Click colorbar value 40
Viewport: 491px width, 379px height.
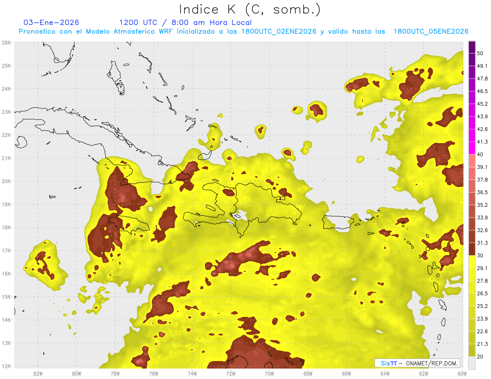[480, 155]
